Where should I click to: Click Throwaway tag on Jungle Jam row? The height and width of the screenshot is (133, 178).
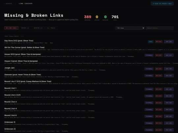pyautogui.click(x=149, y=69)
